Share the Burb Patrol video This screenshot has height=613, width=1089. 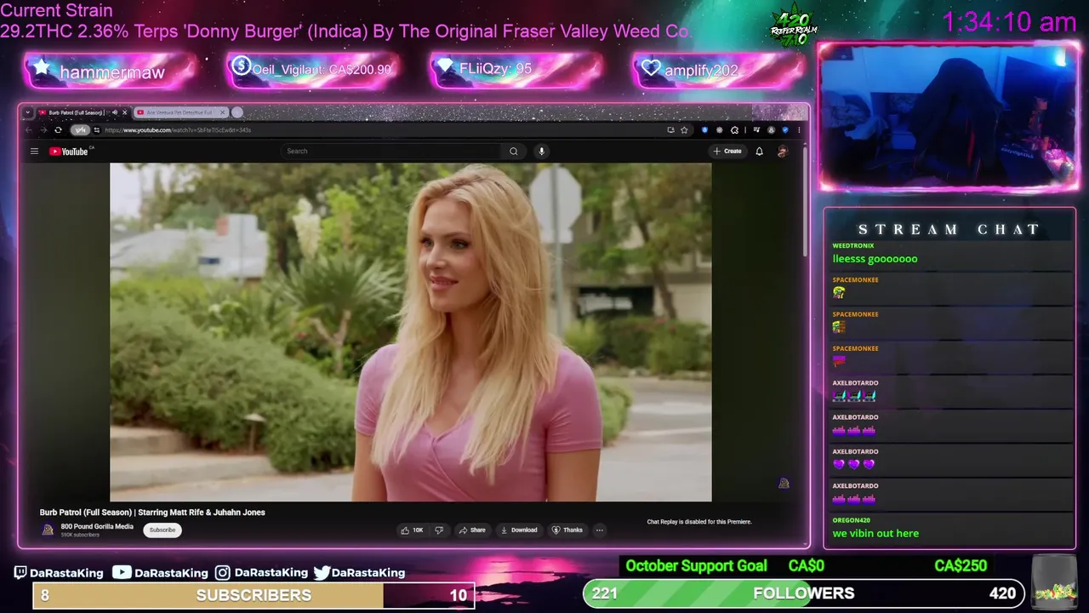click(472, 530)
